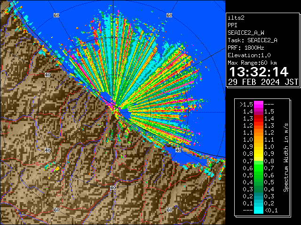Click the '>1.5' legend label

[x=246, y=105]
